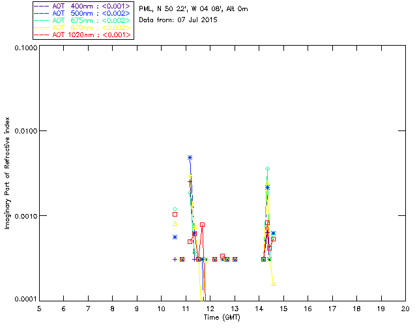Click the AOT 1020nm legend entry
This screenshot has height=334, width=417.
tap(83, 35)
